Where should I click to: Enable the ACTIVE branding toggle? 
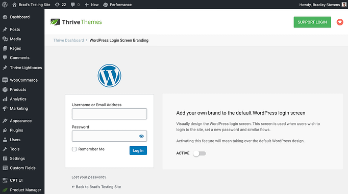(200, 153)
